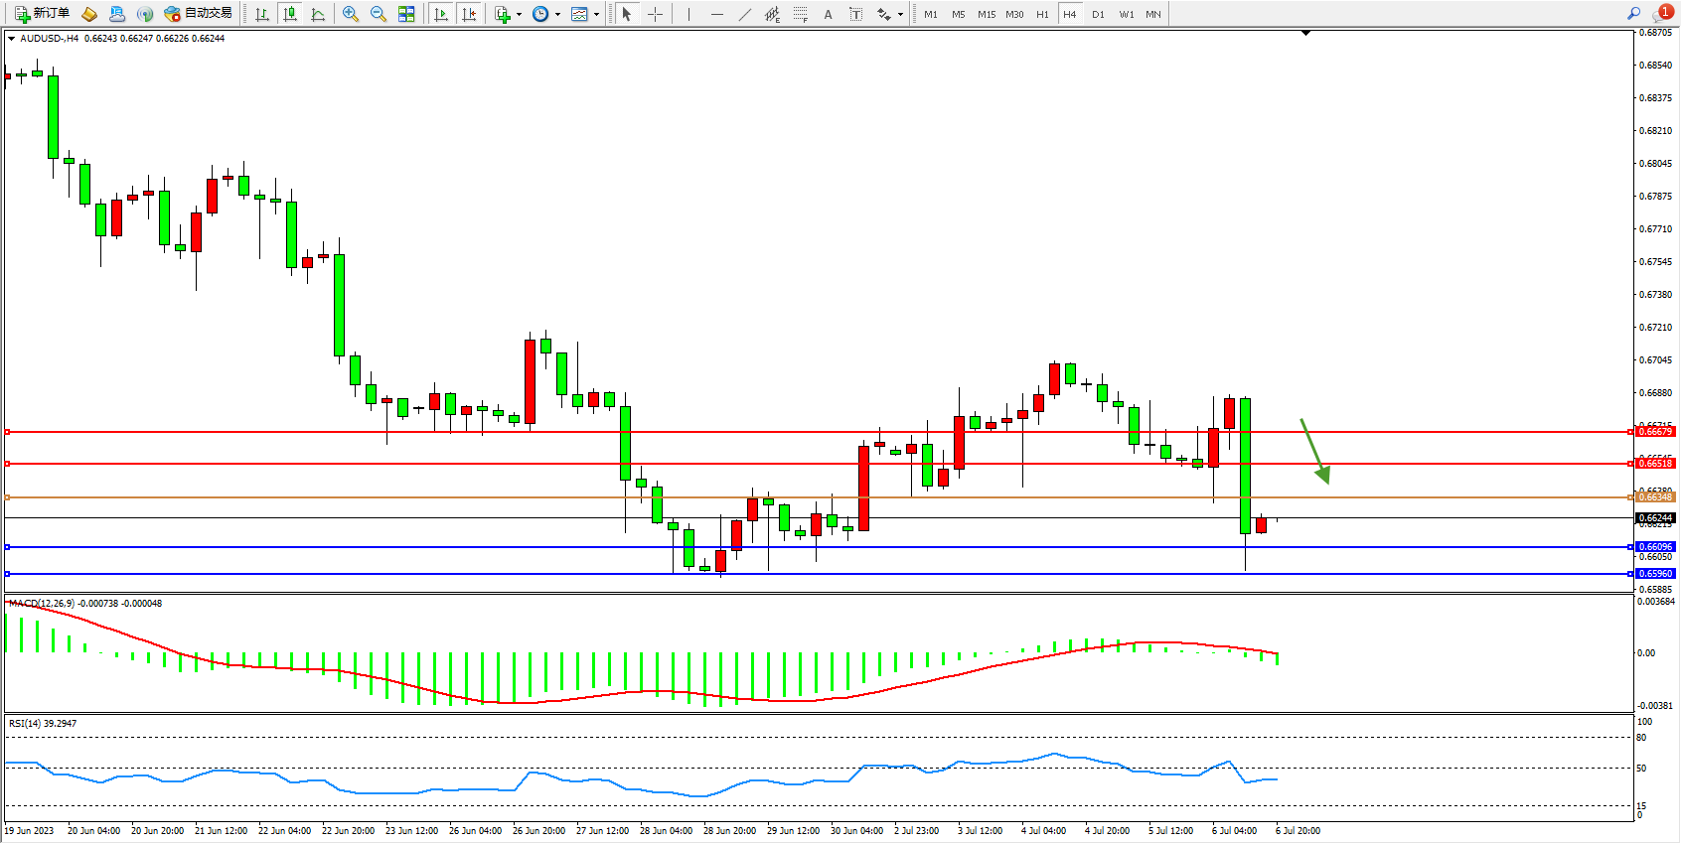Toggle AutoTrading (自动交易) button
Viewport: 1681px width, 844px height.
[x=199, y=14]
